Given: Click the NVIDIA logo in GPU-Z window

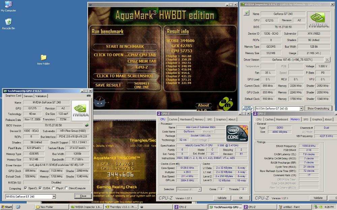Looking at the screenshot, I should pyautogui.click(x=81, y=111).
